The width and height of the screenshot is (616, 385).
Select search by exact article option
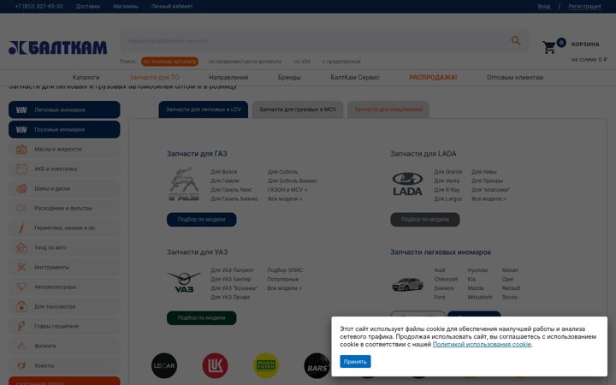(x=169, y=62)
